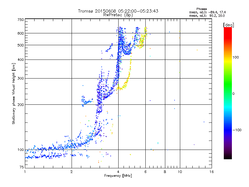
Task: Click the '100' height axis label at left
Action: click(x=21, y=150)
